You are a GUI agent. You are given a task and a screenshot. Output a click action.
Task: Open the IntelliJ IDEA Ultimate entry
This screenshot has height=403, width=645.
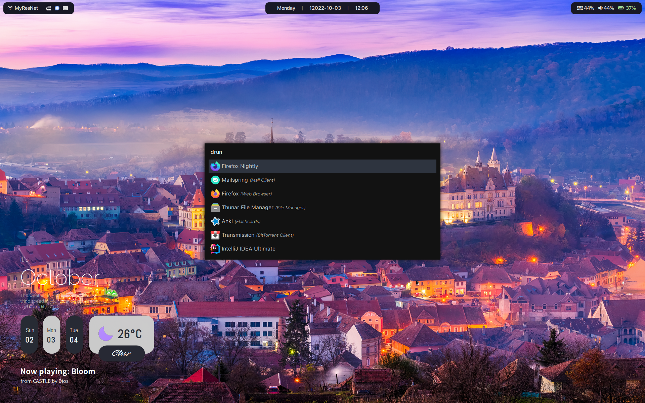[x=248, y=249]
